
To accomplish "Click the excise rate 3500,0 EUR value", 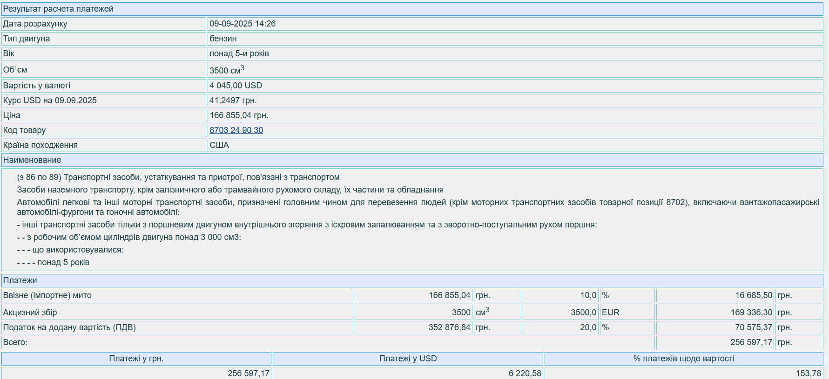I will (583, 313).
